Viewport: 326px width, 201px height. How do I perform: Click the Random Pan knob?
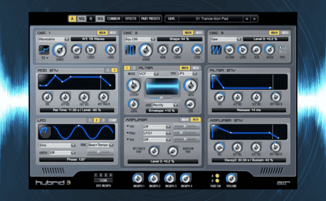point(173,151)
